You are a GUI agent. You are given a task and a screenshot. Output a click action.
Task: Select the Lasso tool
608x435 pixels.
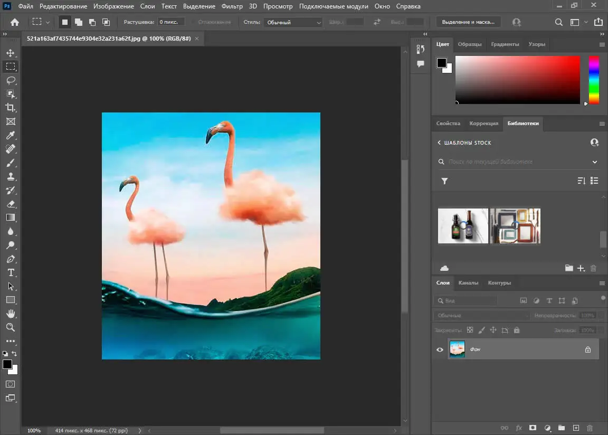click(x=11, y=80)
